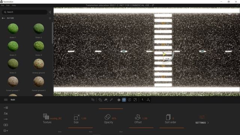Click the gray sphere toolbar icon
The width and height of the screenshot is (240, 135).
point(119,100)
